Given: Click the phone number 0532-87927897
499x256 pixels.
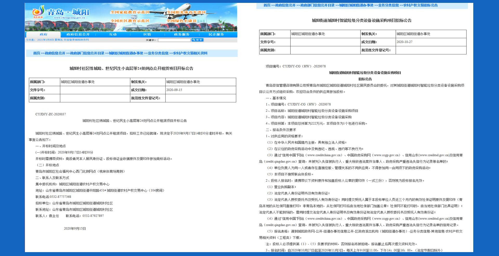Looking at the screenshot, I should tap(93, 216).
